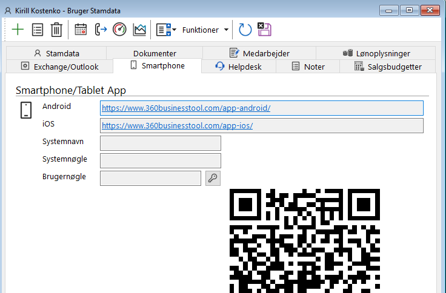Click the key icon button beside Brugernøgle
The height and width of the screenshot is (293, 446).
(x=213, y=178)
